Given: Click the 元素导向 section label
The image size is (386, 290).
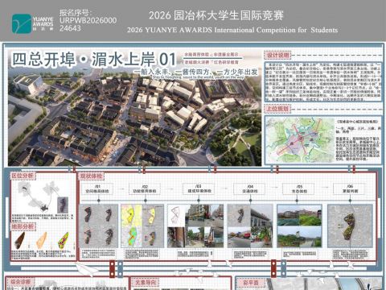Looking at the screenshot, I should [x=145, y=283].
